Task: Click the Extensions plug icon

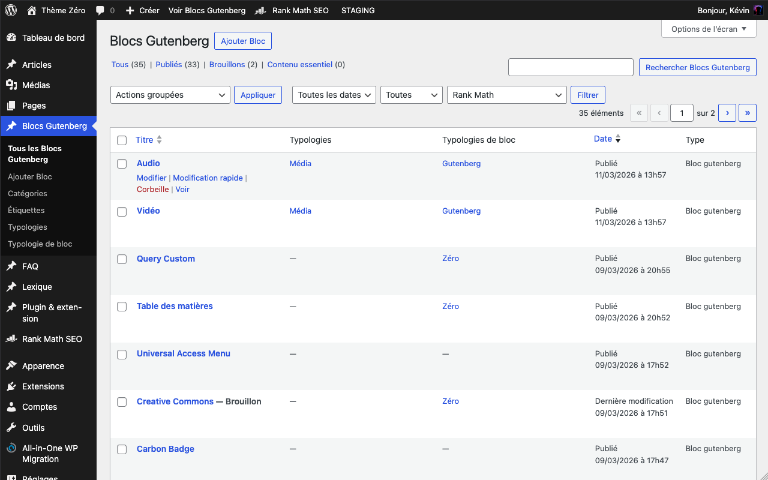Action: coord(11,386)
